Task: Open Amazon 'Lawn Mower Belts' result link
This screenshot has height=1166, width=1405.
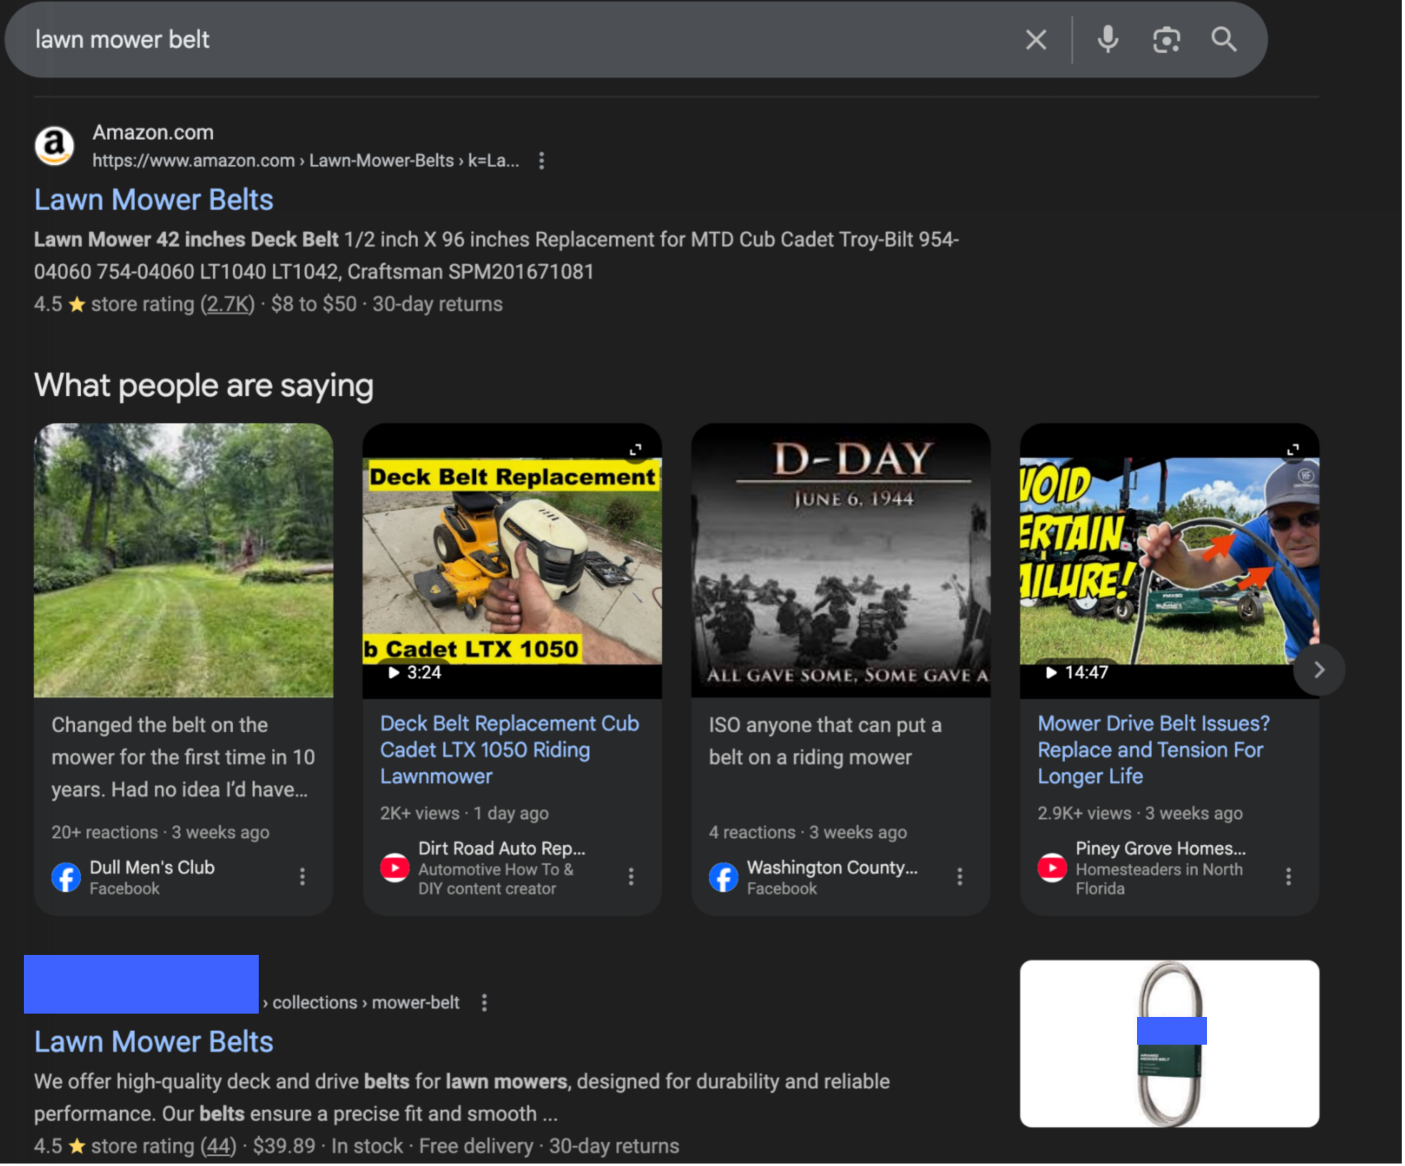Action: pyautogui.click(x=154, y=200)
